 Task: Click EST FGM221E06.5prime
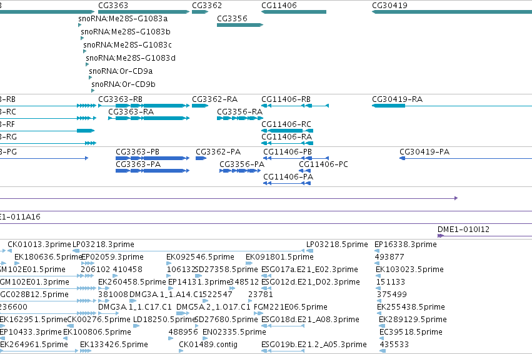(291, 307)
